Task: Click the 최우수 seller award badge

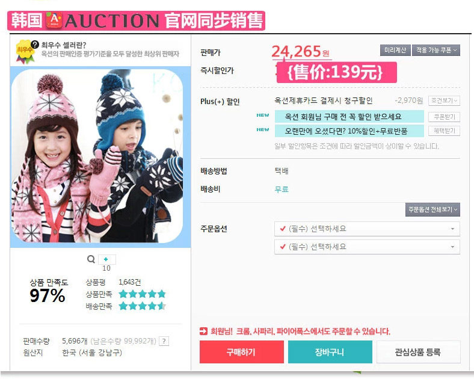Action: (x=25, y=52)
